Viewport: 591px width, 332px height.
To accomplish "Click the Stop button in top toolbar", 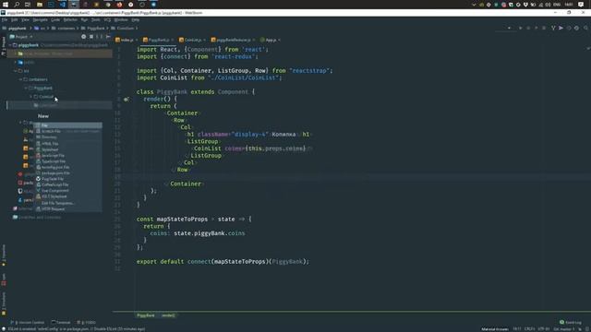I will tap(544, 28).
